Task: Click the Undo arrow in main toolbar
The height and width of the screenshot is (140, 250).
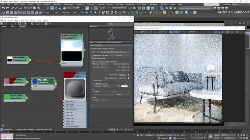Action: [3, 8]
